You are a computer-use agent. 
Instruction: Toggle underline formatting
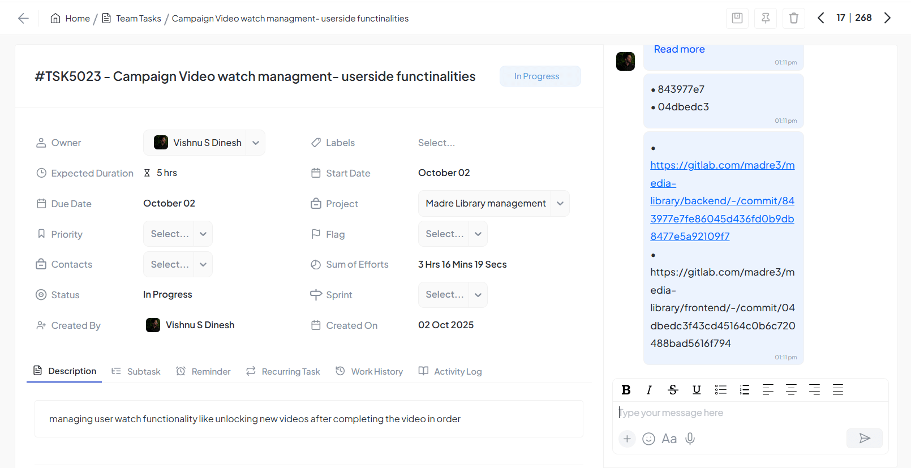tap(697, 389)
